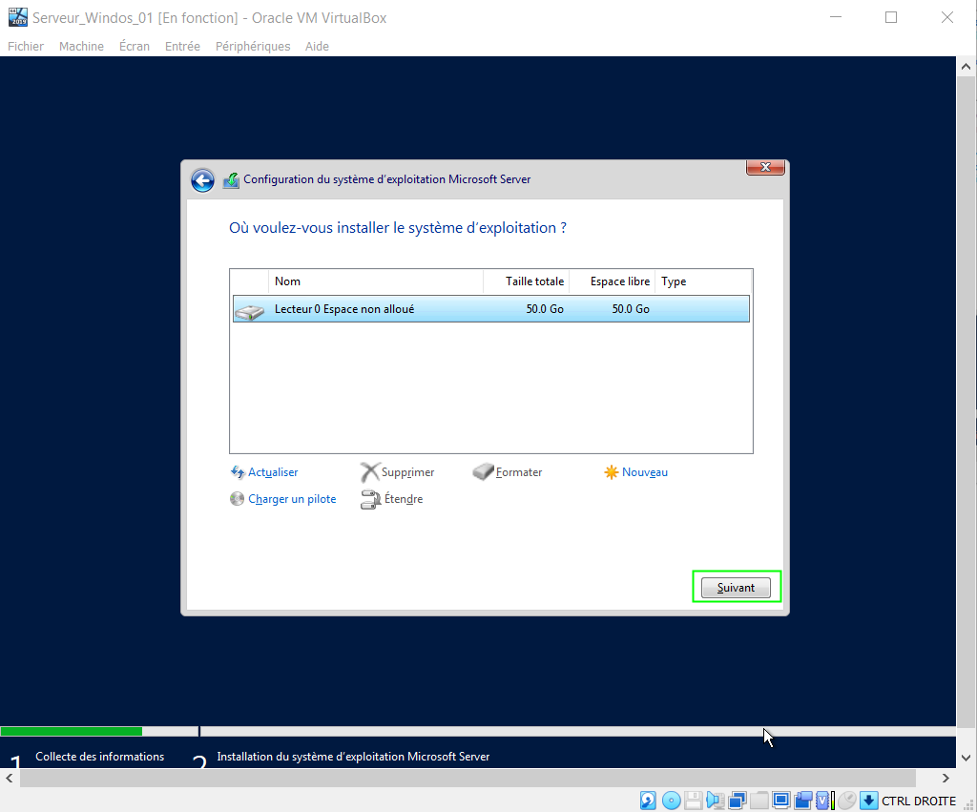Click the audio speaker status bar icon
This screenshot has height=812, width=977.
pyautogui.click(x=715, y=801)
